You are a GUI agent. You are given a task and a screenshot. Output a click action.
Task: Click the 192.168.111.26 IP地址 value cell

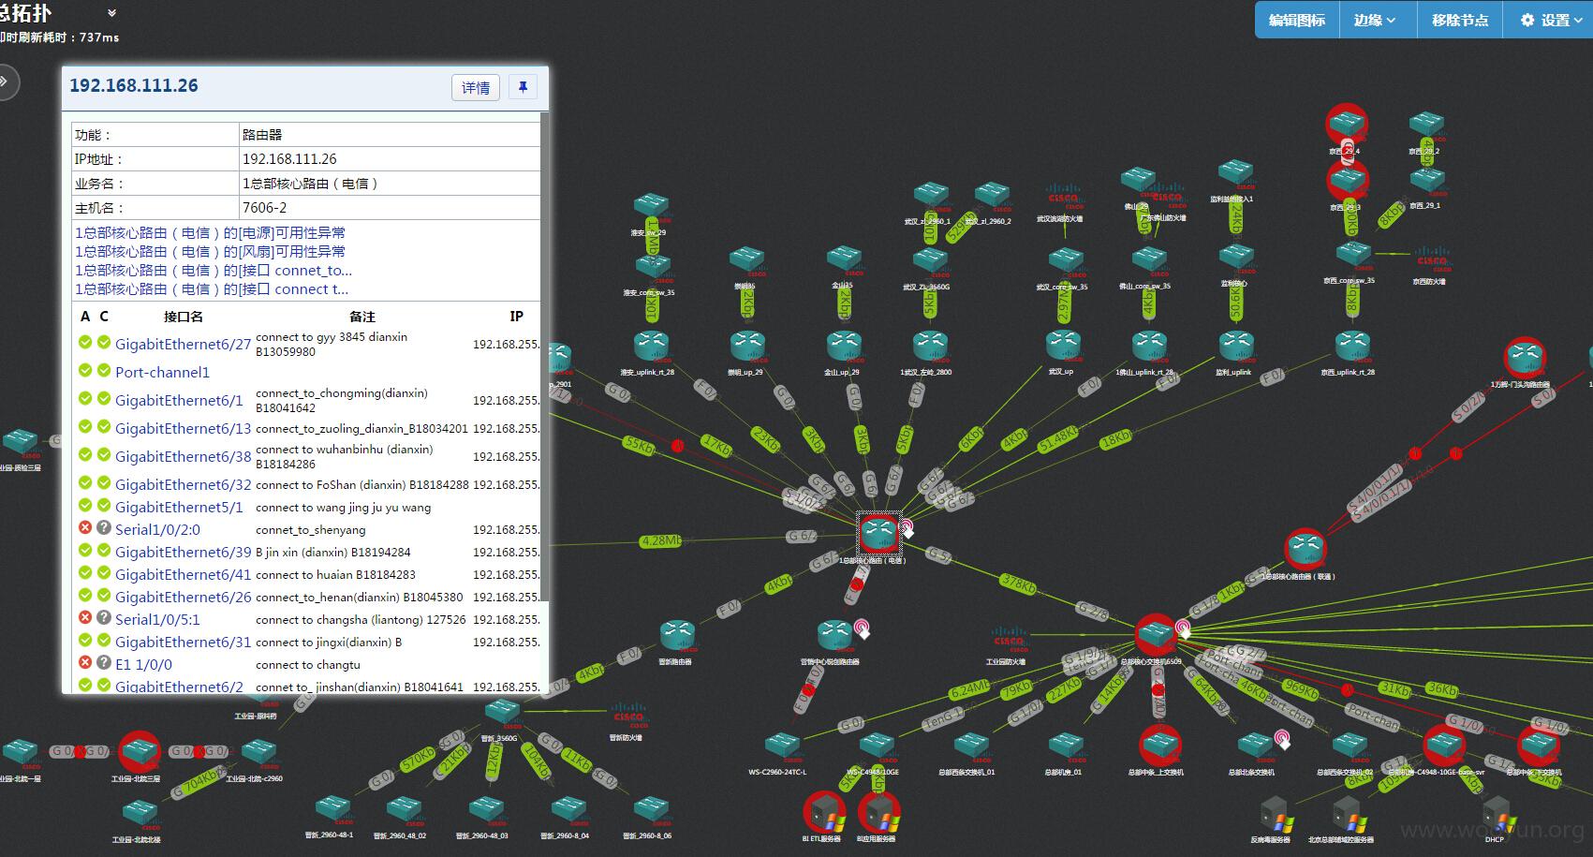(x=390, y=159)
